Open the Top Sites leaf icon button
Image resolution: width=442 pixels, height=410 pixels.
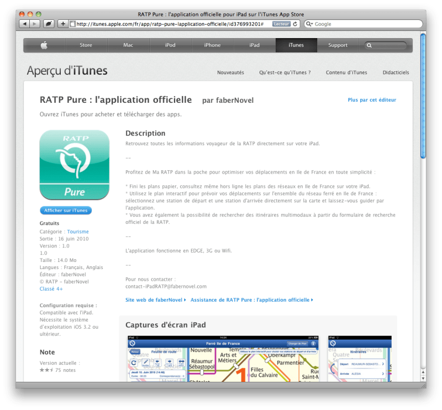[49, 24]
